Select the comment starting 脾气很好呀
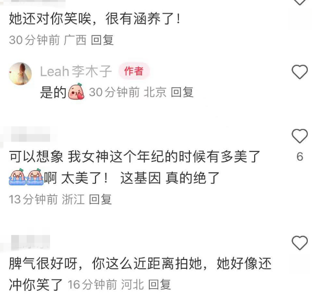This screenshot has height=296, width=312. 140,274
